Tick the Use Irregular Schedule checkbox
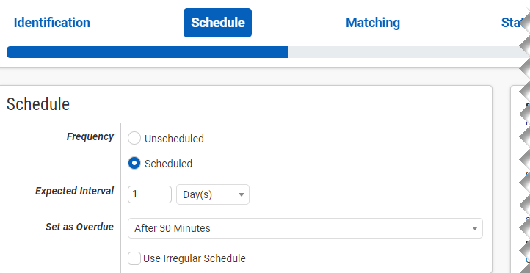 pos(134,259)
